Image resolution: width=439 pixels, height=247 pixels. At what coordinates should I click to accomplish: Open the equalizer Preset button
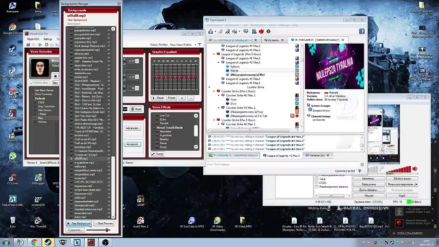click(x=171, y=98)
